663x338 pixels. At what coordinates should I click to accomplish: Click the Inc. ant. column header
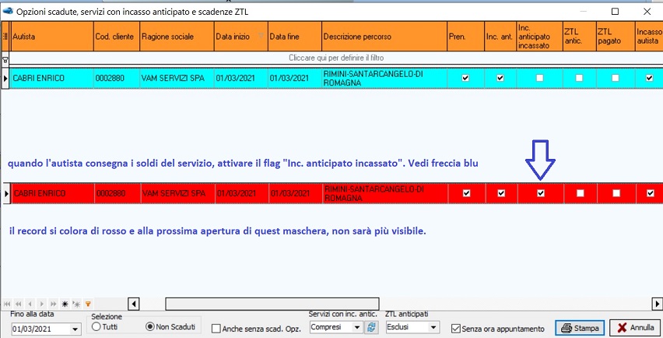[500, 37]
